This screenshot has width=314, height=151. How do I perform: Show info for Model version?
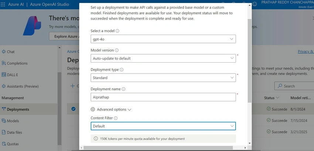[116, 50]
